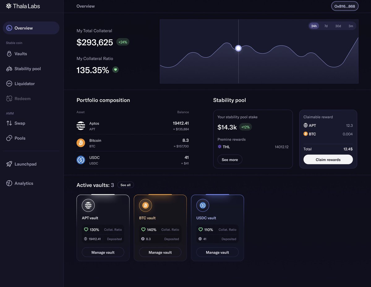Image resolution: width=371 pixels, height=287 pixels.
Task: Click the Liquidator icon in sidebar
Action: click(x=9, y=84)
